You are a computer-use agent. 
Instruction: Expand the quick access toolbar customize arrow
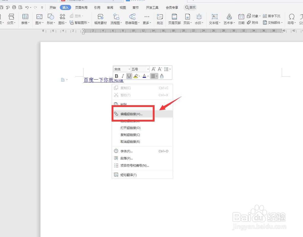(42, 7)
